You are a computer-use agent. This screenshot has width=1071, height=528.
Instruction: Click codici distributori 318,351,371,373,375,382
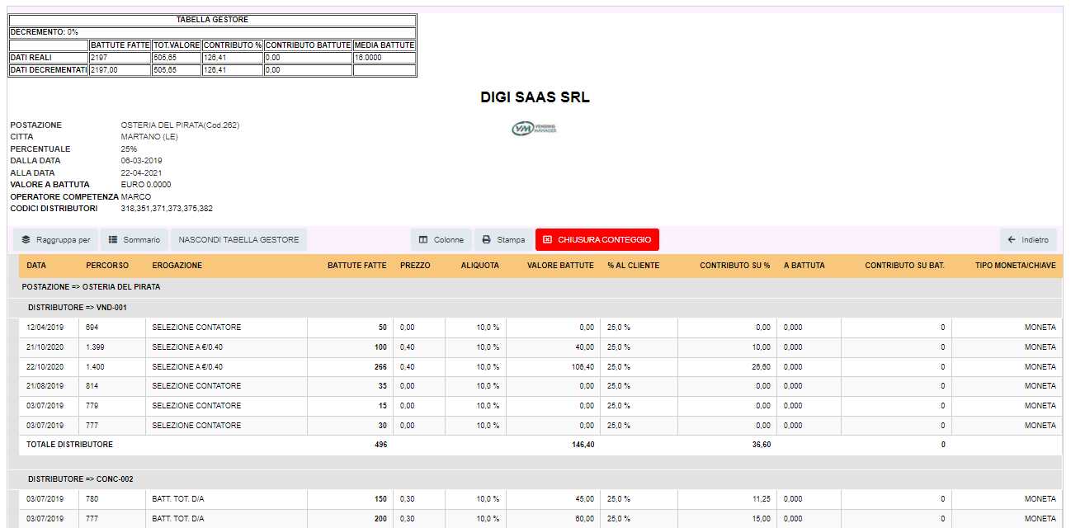[167, 209]
